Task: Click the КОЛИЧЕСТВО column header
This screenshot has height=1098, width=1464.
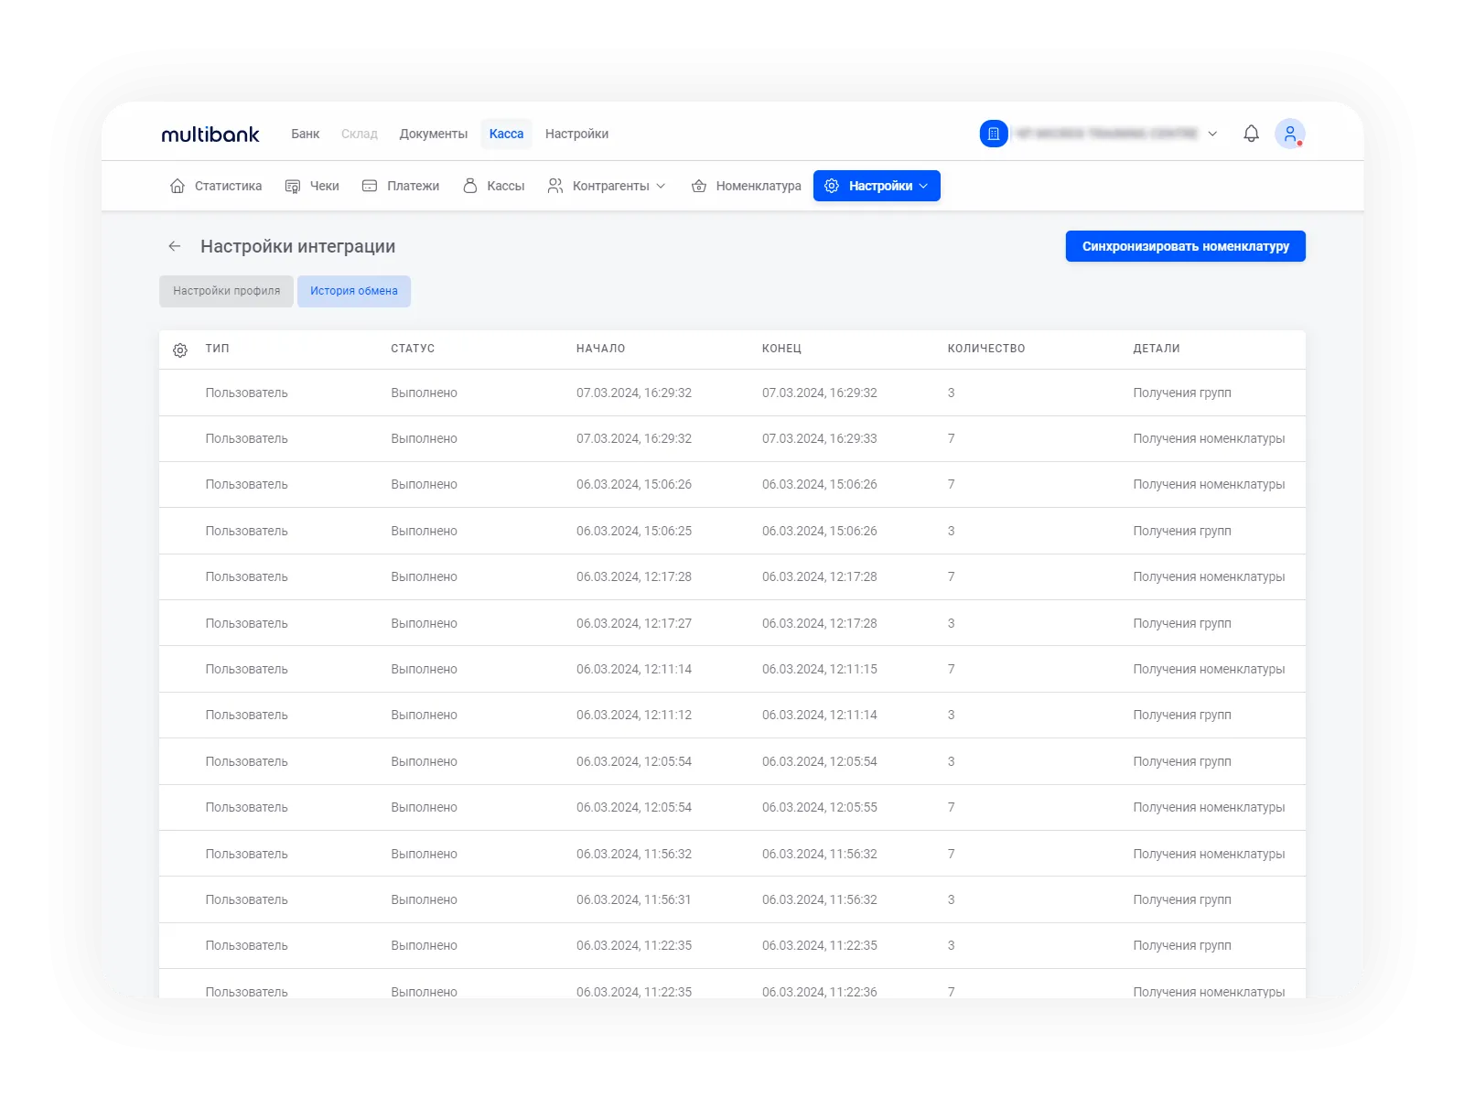Action: pyautogui.click(x=986, y=349)
